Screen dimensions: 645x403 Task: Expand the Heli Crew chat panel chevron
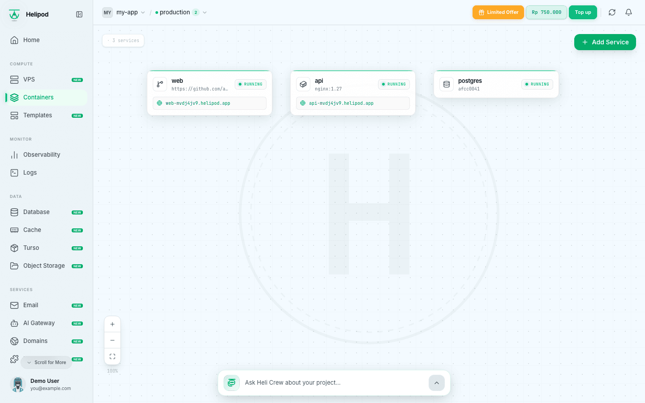437,383
